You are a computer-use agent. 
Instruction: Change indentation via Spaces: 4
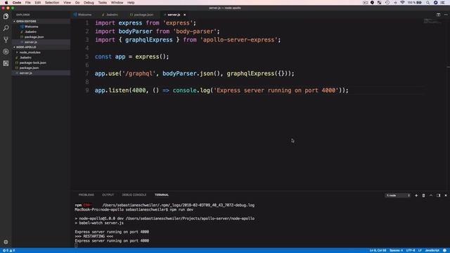click(396, 250)
